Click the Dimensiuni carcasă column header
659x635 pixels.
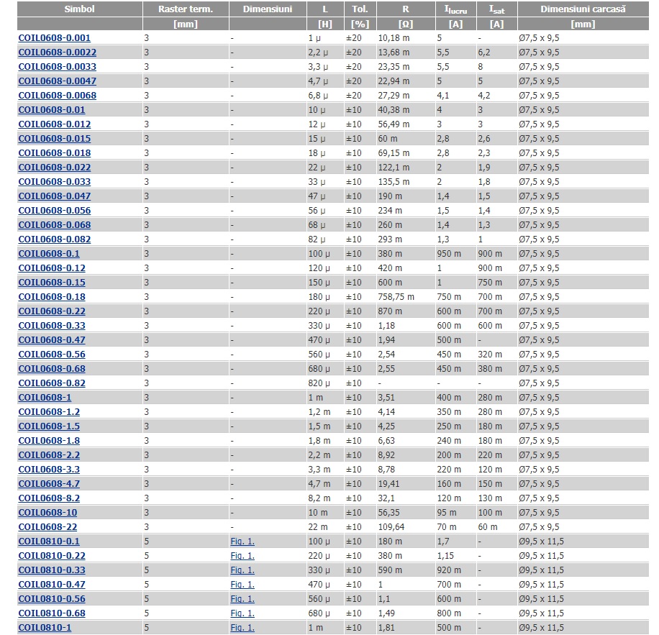[x=583, y=9]
